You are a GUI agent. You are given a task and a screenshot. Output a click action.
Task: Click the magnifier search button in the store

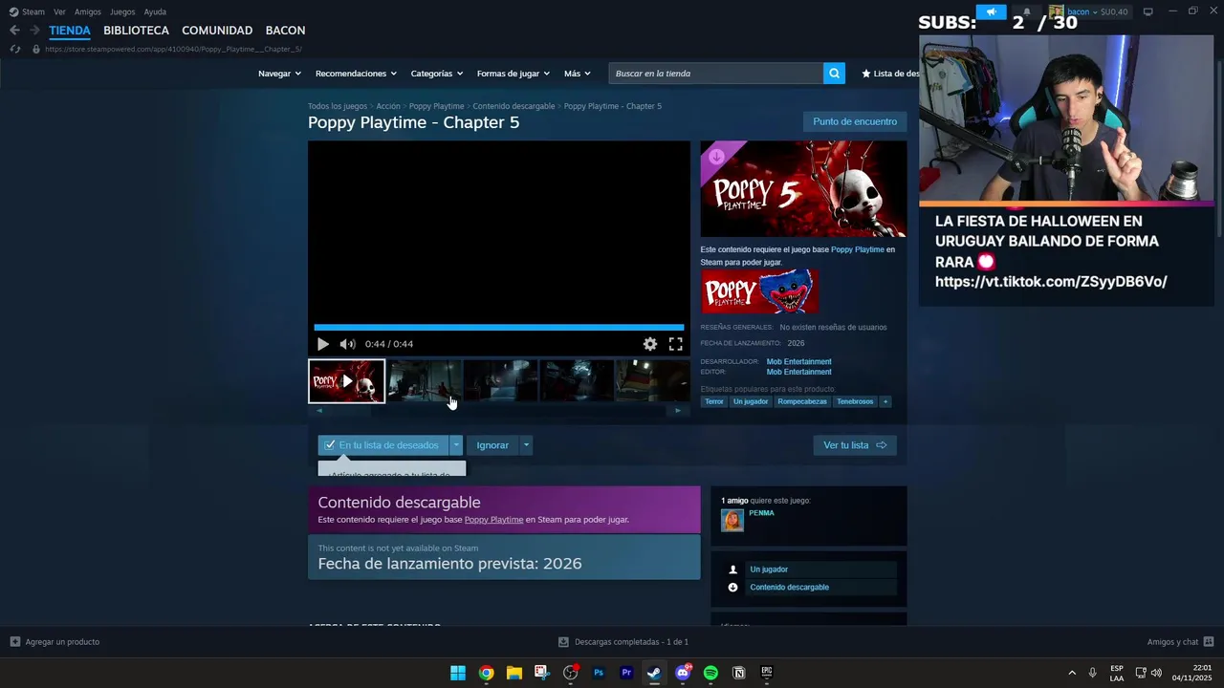(x=834, y=74)
